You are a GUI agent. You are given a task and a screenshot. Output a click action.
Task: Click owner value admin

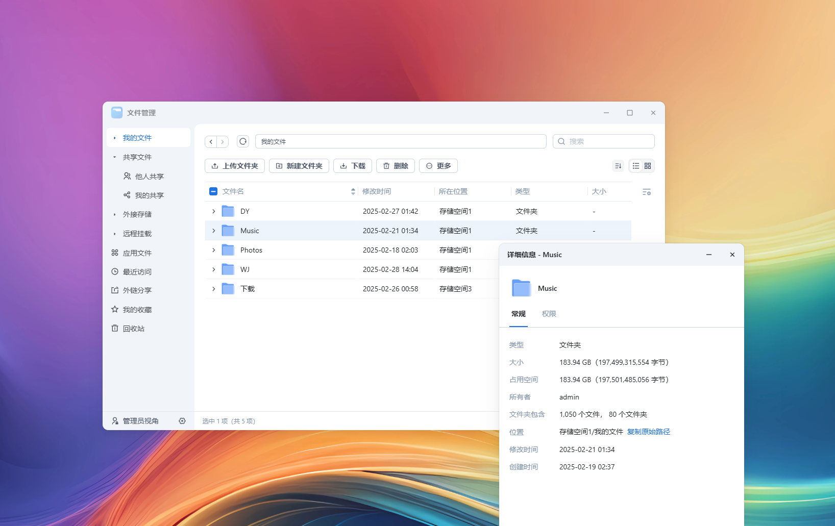(x=569, y=397)
